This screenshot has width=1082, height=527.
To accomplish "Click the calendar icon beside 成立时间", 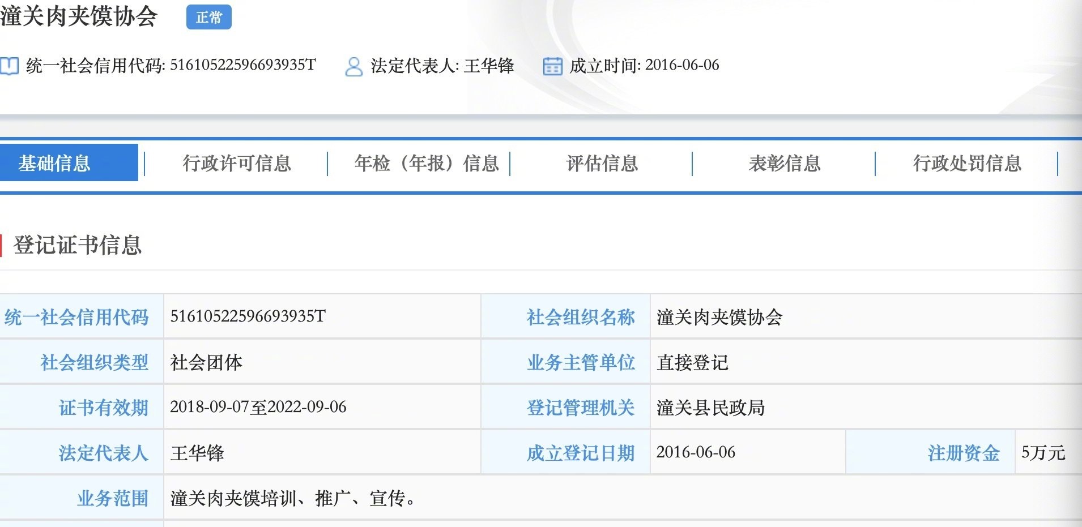I will [x=552, y=66].
